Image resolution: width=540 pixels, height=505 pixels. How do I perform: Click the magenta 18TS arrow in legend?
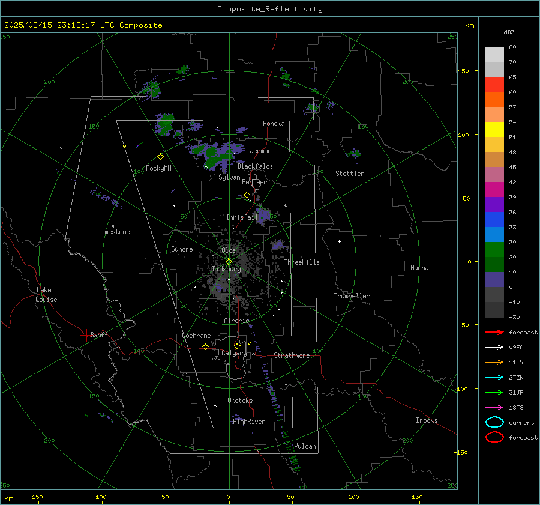[494, 407]
